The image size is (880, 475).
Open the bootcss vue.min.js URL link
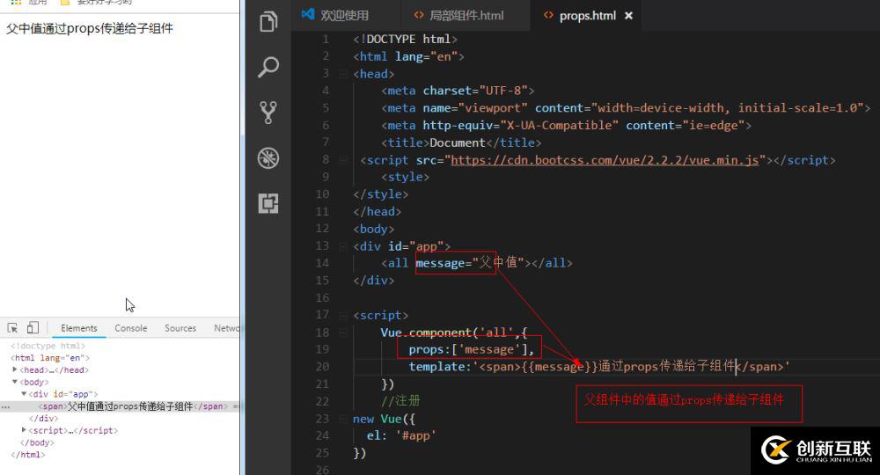pos(605,160)
